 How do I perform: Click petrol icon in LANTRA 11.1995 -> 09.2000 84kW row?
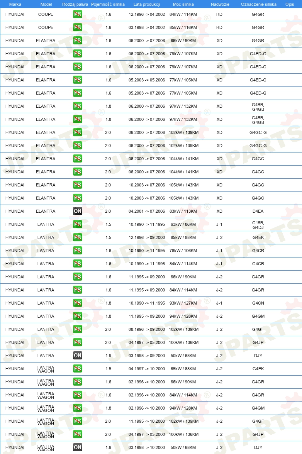coord(77,290)
